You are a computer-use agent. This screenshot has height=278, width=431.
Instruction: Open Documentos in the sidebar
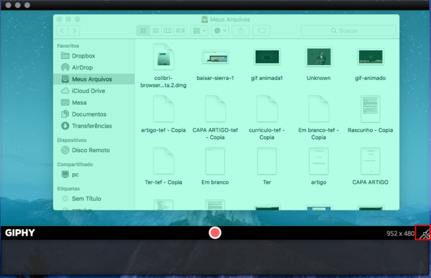coord(94,114)
